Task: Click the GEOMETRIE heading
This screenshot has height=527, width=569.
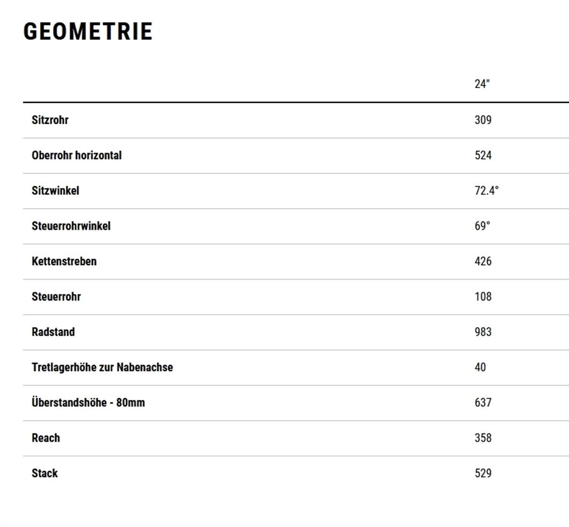Action: pos(88,32)
